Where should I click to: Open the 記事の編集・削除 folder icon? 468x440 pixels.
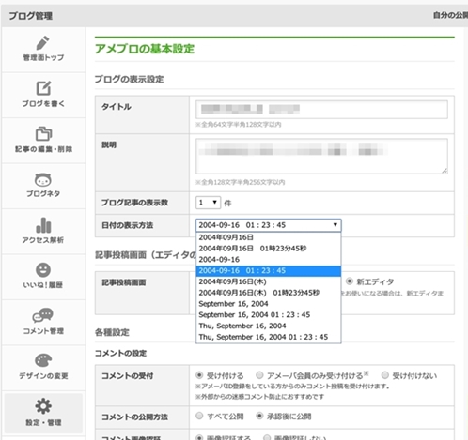coord(43,134)
